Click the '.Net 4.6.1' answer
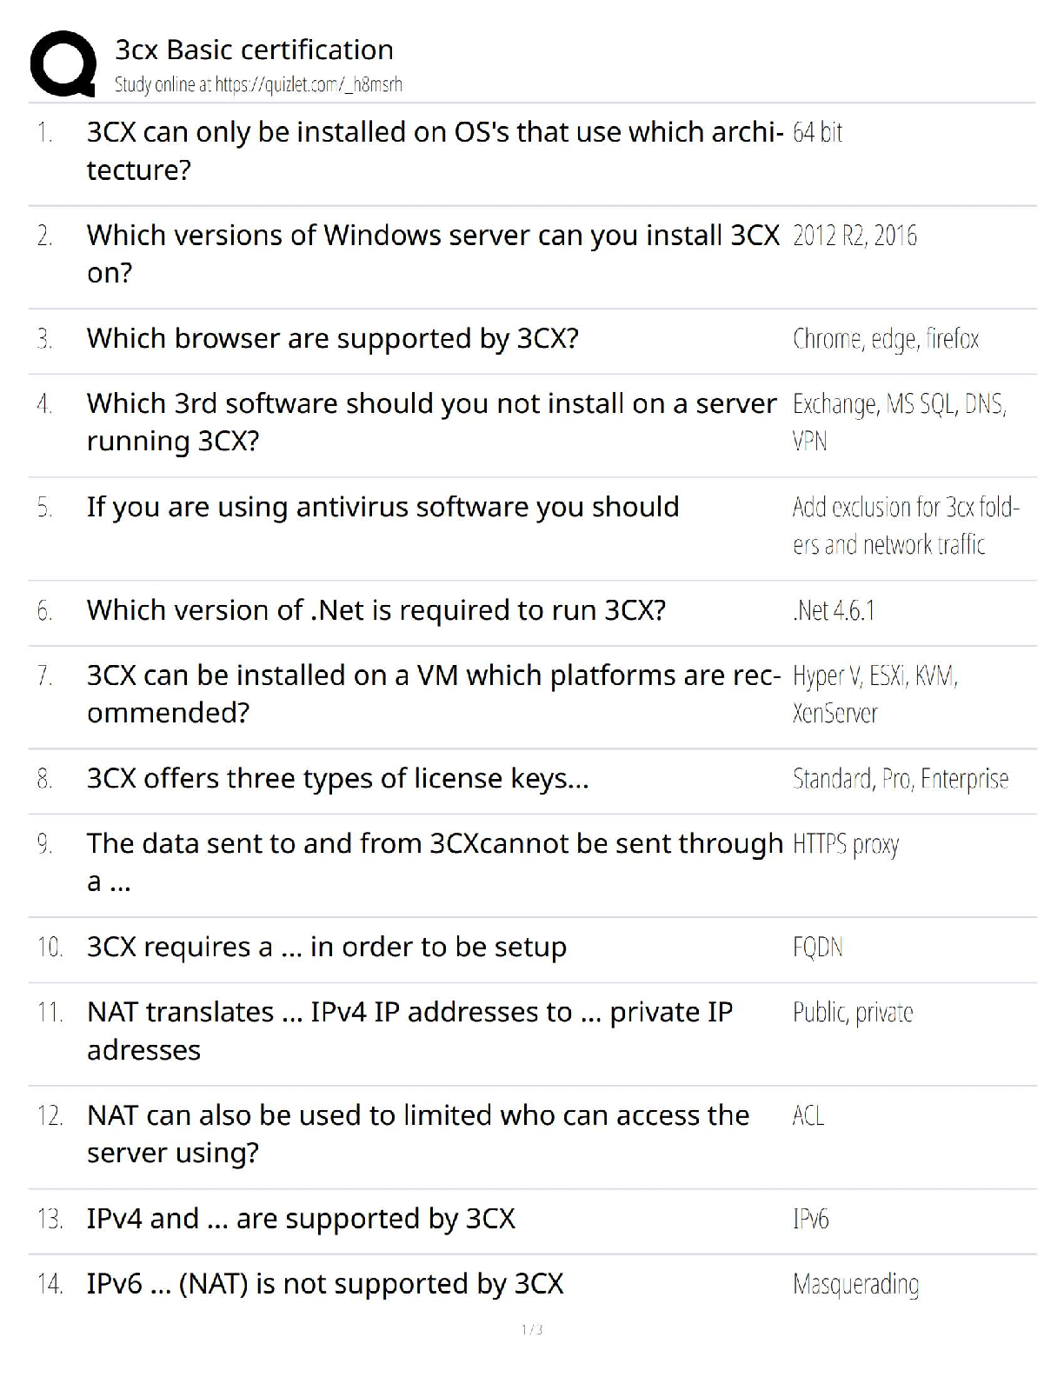Image resolution: width=1064 pixels, height=1377 pixels. (834, 610)
